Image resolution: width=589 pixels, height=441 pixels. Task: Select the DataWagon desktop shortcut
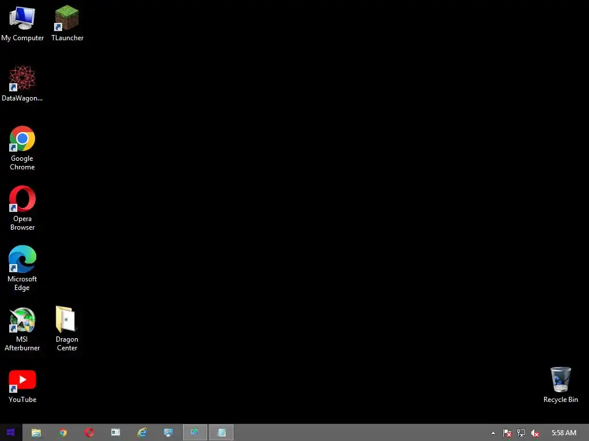(x=22, y=83)
